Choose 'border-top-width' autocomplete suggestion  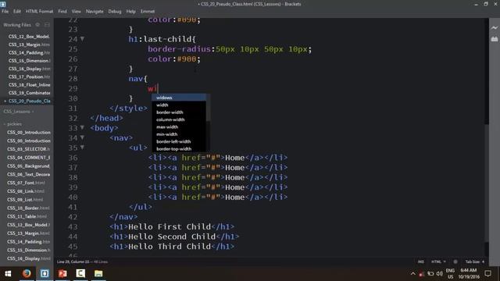click(179, 149)
